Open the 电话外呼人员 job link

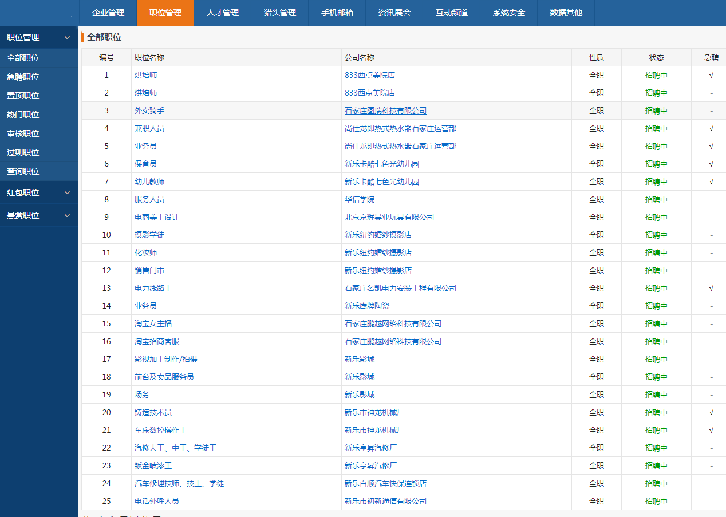coord(157,501)
